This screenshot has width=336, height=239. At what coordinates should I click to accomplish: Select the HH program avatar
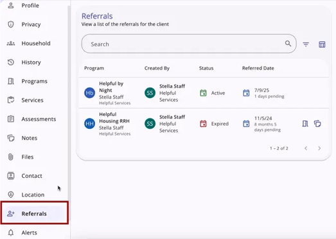(89, 124)
